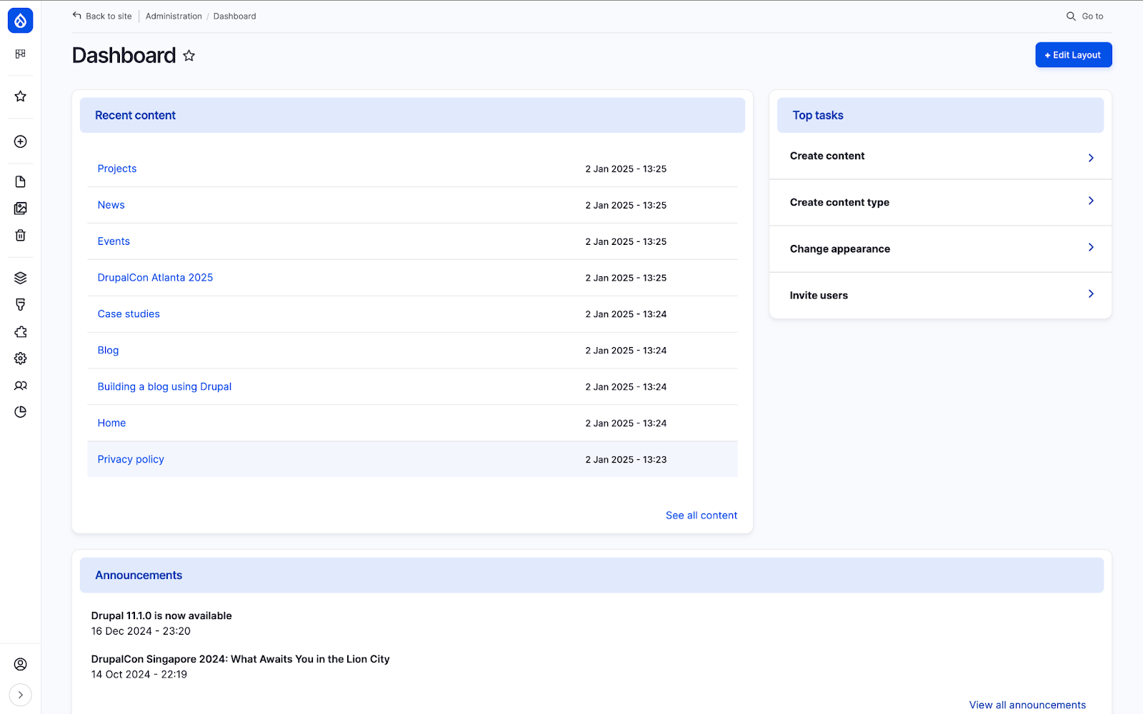Image resolution: width=1143 pixels, height=714 pixels.
Task: Select the Projects date 2 Jan 2025 - 13:25
Action: point(626,169)
